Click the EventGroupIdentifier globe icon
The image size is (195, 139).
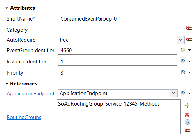pyautogui.click(x=183, y=50)
